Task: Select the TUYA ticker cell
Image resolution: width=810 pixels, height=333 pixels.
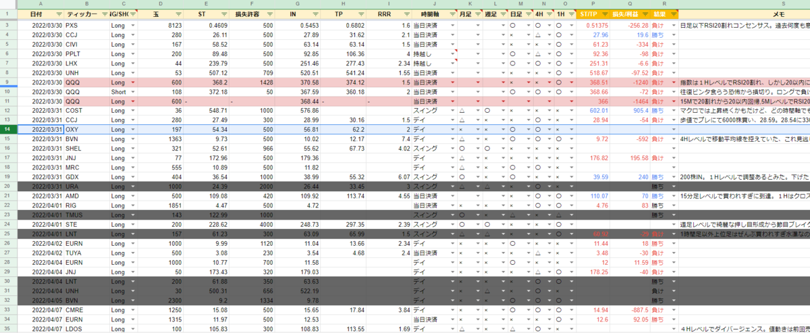Action: 86,252
